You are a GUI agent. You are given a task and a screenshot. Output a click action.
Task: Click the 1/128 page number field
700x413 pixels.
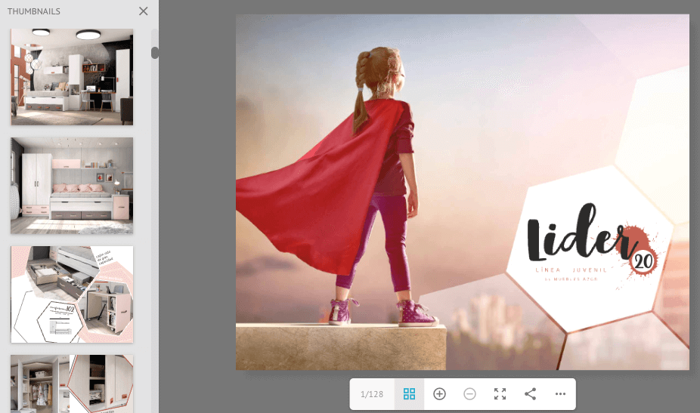(x=372, y=394)
